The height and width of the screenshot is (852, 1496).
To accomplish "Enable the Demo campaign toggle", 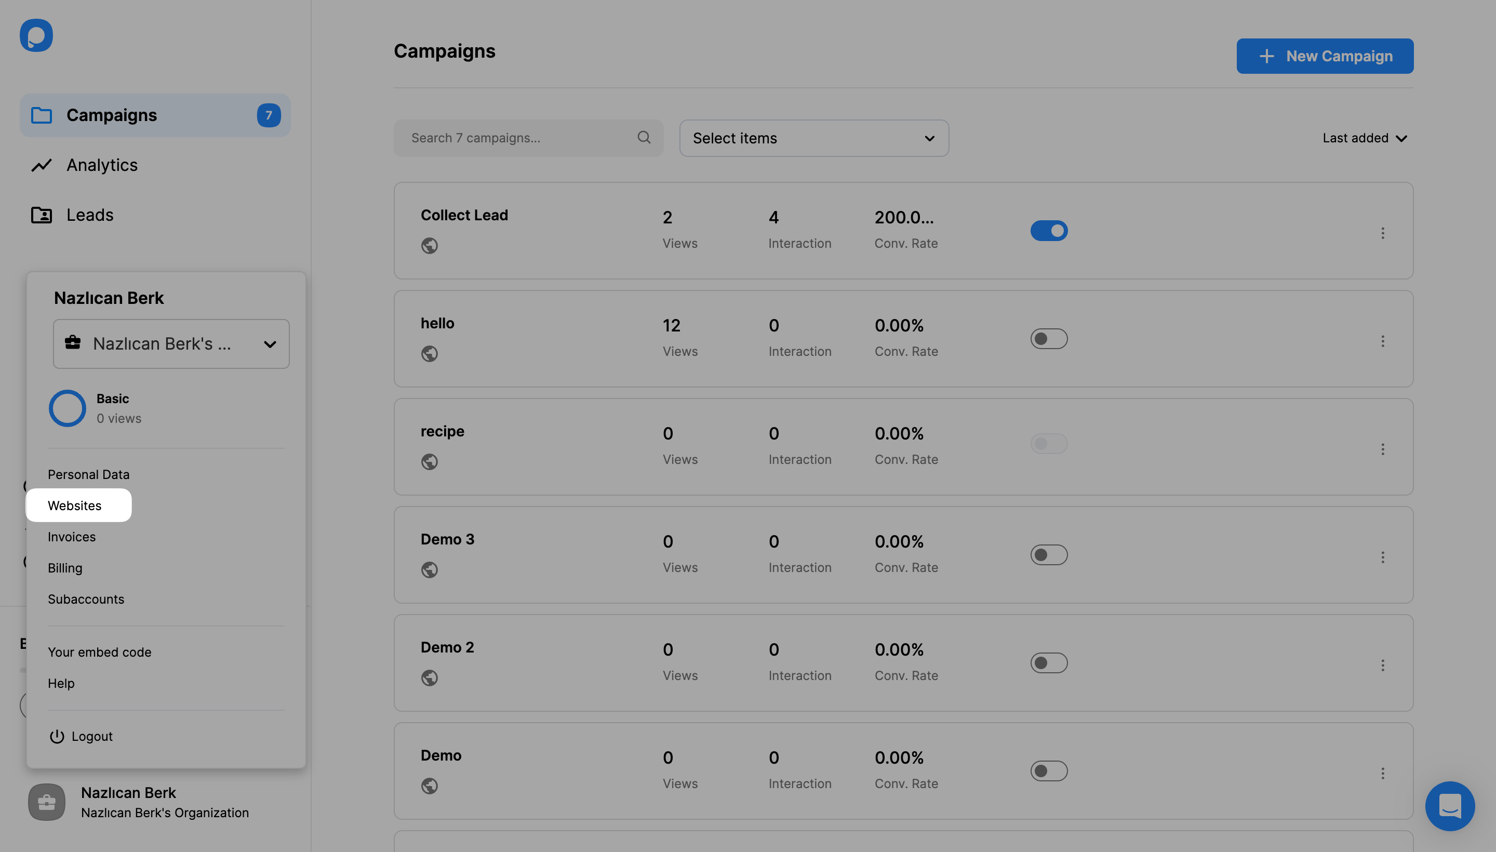I will click(1049, 770).
